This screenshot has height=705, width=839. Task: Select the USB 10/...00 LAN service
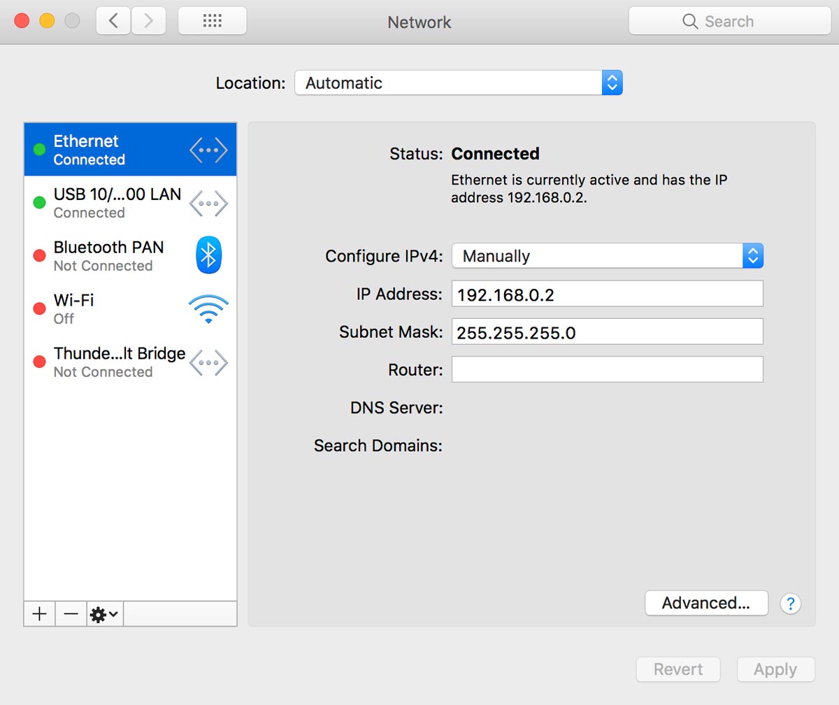[x=130, y=203]
